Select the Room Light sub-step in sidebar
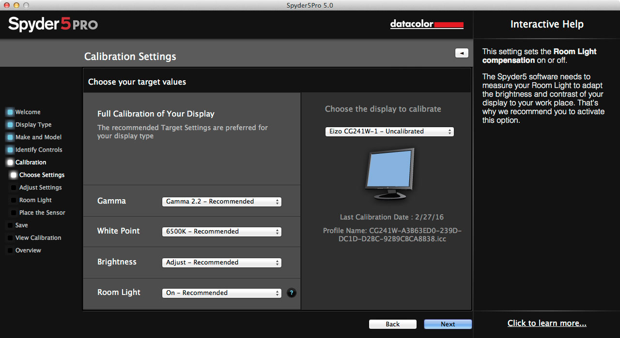The height and width of the screenshot is (338, 620). coord(35,200)
